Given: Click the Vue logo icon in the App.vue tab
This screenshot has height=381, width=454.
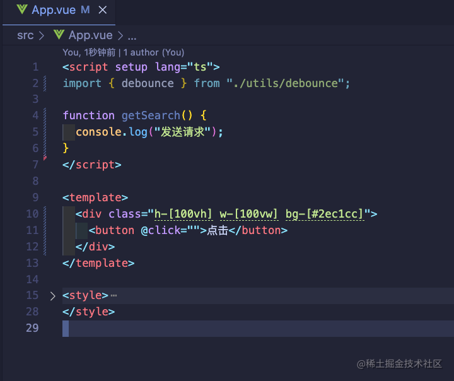Looking at the screenshot, I should coord(22,10).
